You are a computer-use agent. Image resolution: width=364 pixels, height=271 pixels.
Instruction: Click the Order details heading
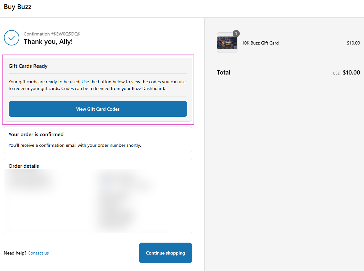coord(24,166)
